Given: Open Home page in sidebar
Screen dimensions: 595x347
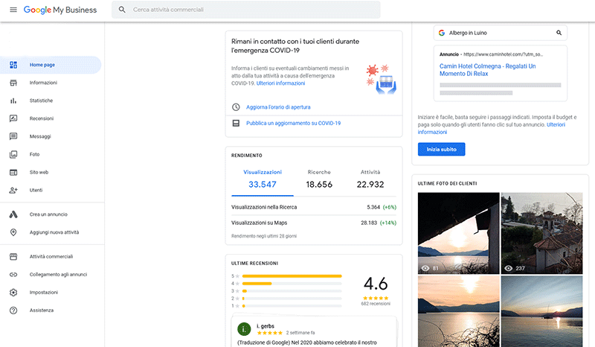Looking at the screenshot, I should pyautogui.click(x=51, y=65).
